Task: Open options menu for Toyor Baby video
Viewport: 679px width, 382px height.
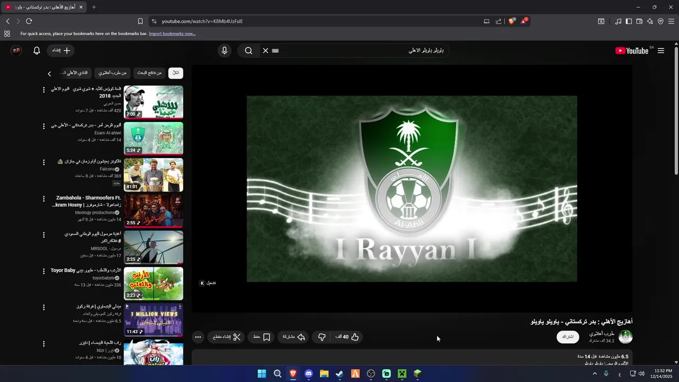Action: click(x=43, y=271)
